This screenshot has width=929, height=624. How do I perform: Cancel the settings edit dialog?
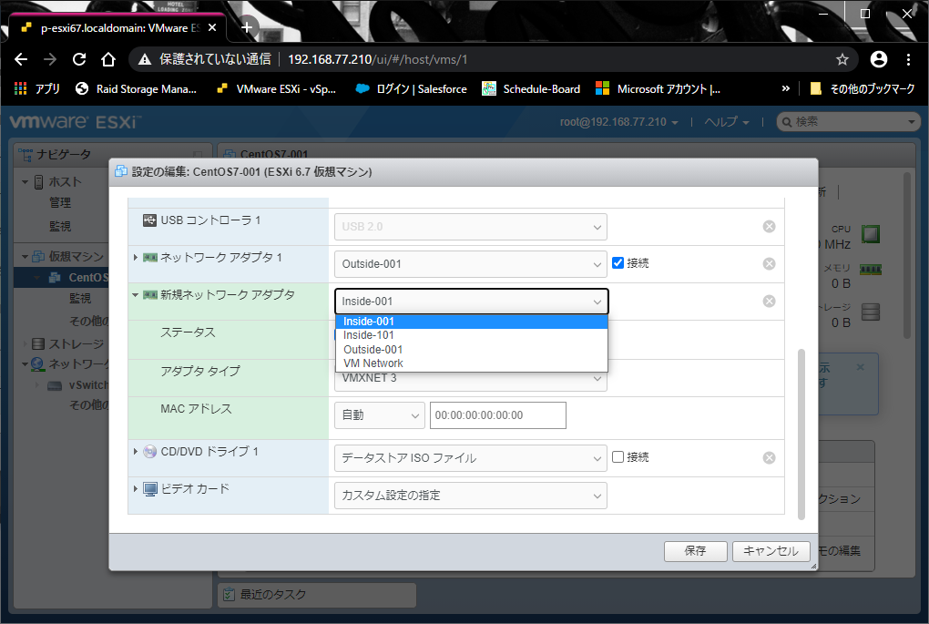pos(771,550)
